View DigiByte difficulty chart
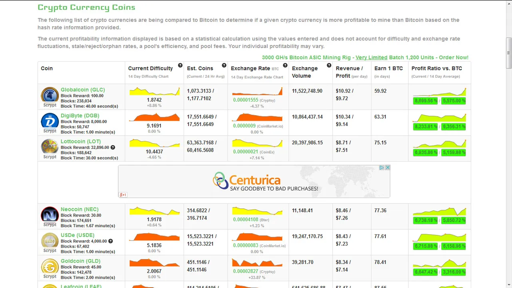Image resolution: width=512 pixels, height=288 pixels. click(x=154, y=117)
